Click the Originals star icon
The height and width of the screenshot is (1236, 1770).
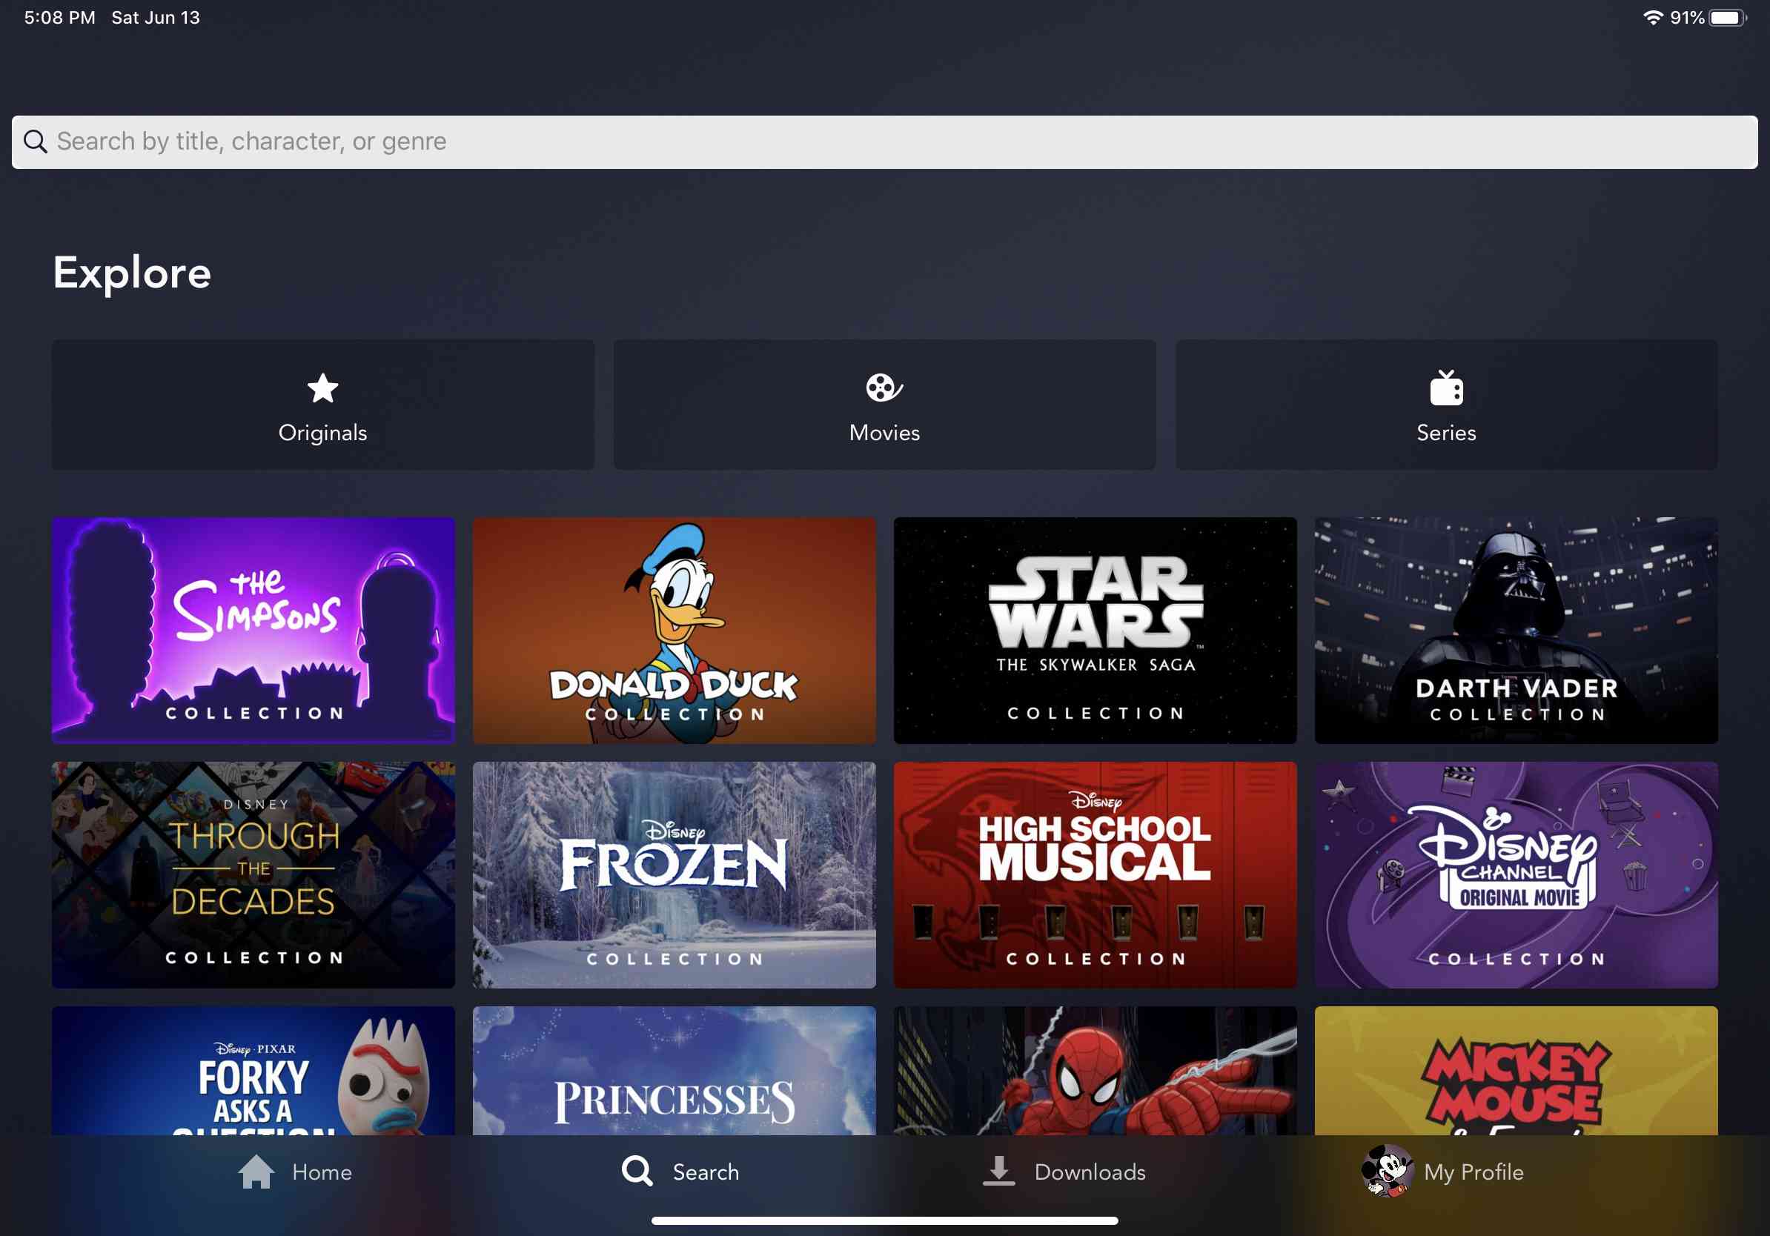click(323, 388)
